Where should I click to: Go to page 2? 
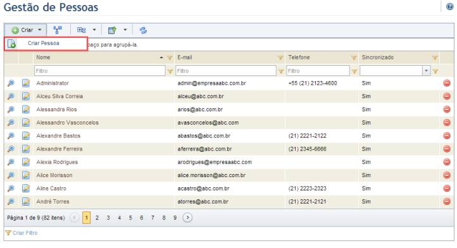click(x=97, y=218)
